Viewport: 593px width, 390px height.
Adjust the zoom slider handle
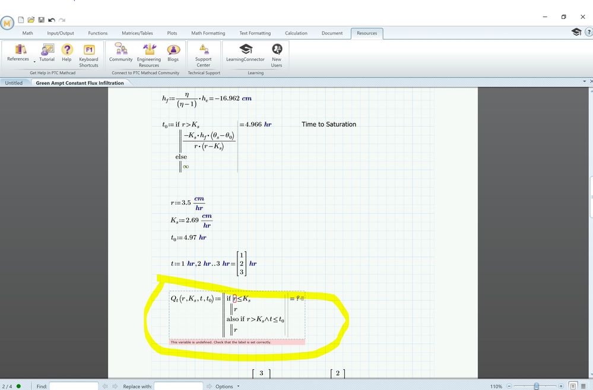pyautogui.click(x=536, y=386)
